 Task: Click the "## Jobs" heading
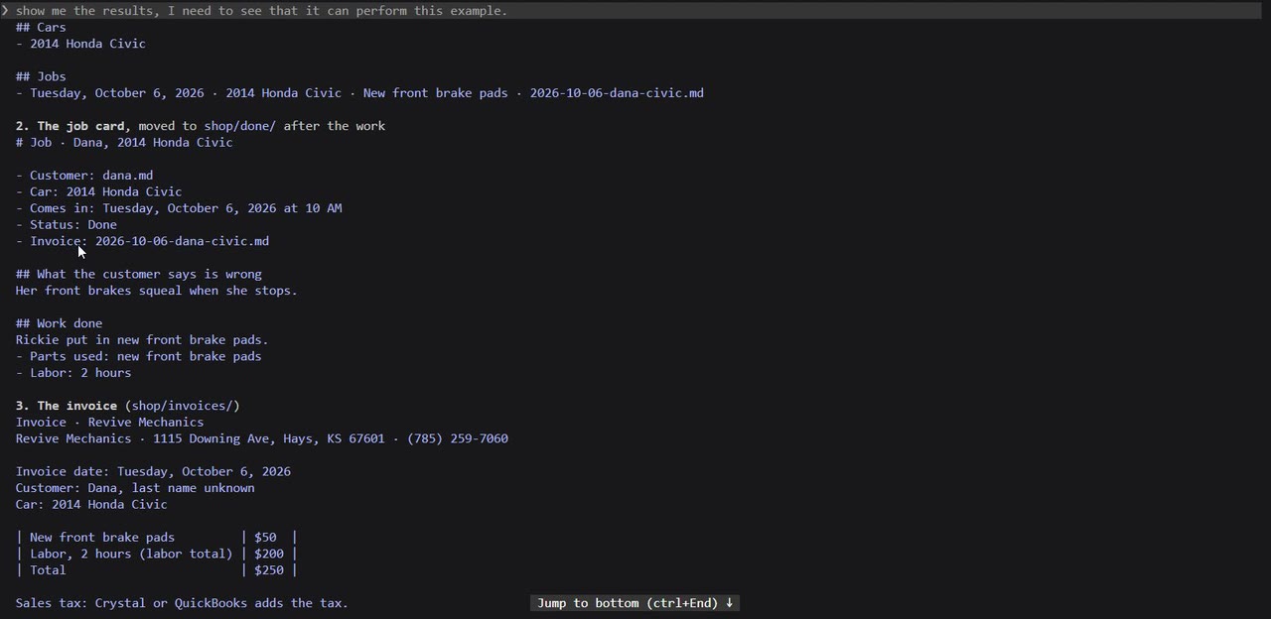(x=41, y=76)
